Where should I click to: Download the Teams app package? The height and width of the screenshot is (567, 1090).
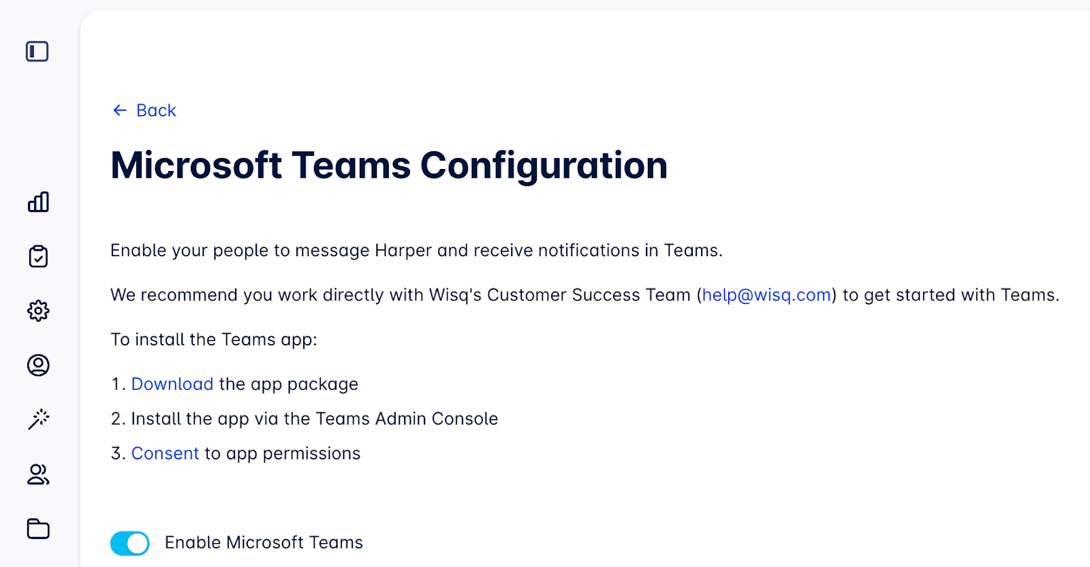click(x=172, y=384)
